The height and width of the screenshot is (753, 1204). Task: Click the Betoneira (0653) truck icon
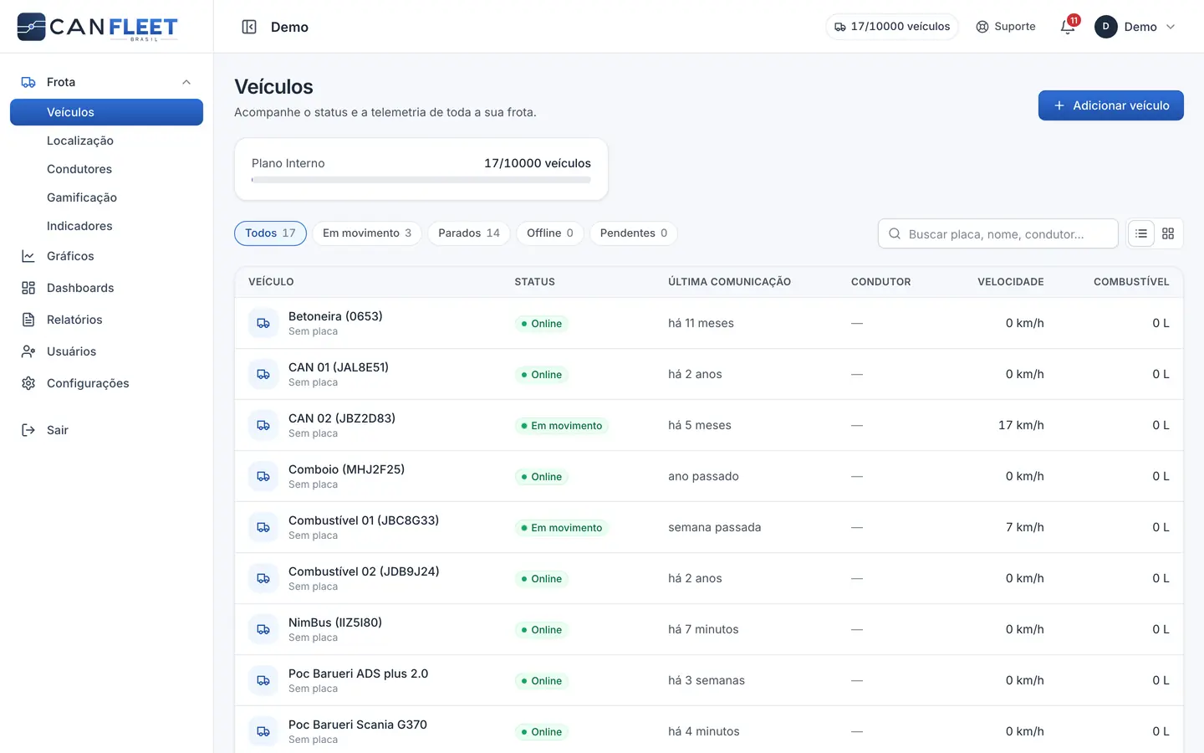tap(263, 323)
